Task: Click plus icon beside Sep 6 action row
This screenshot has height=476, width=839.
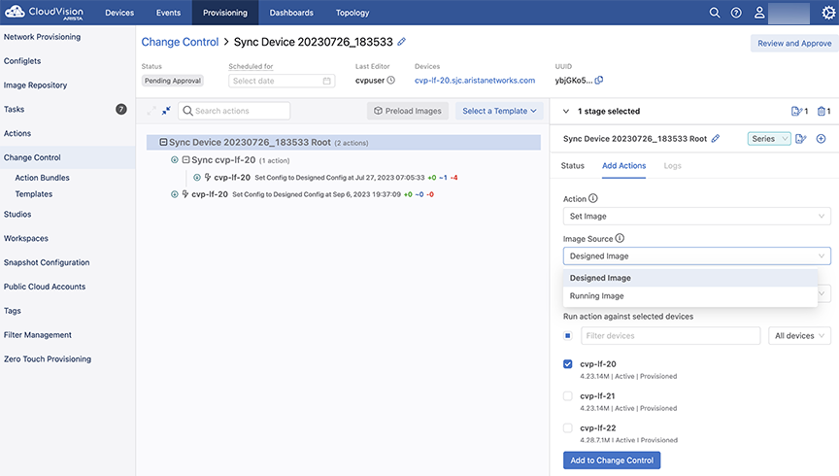Action: [175, 194]
